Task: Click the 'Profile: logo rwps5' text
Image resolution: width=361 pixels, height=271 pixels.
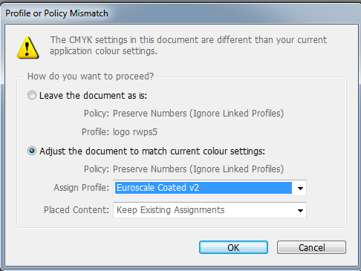Action: click(120, 132)
